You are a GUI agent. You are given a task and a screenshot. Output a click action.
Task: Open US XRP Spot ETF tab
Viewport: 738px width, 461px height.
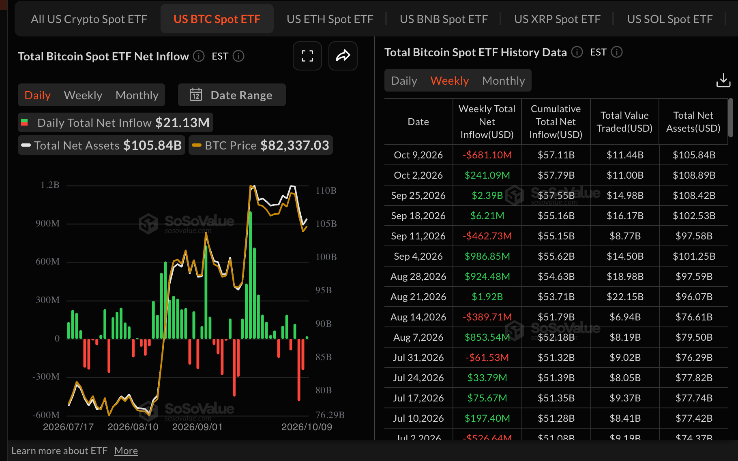coord(557,19)
